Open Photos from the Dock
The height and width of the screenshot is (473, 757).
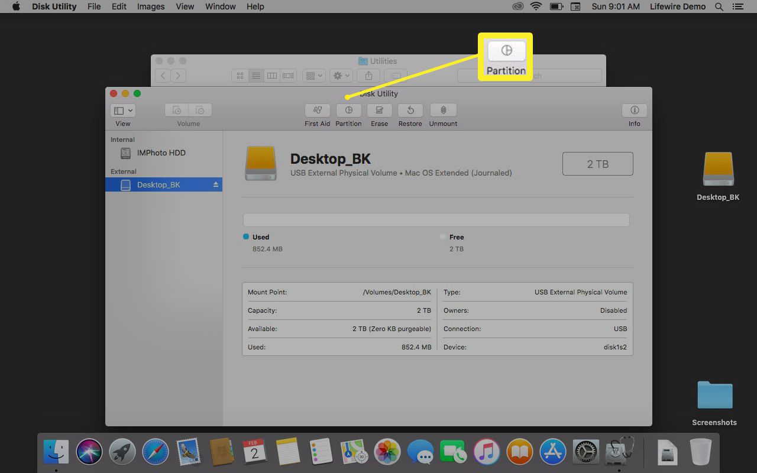pos(388,452)
